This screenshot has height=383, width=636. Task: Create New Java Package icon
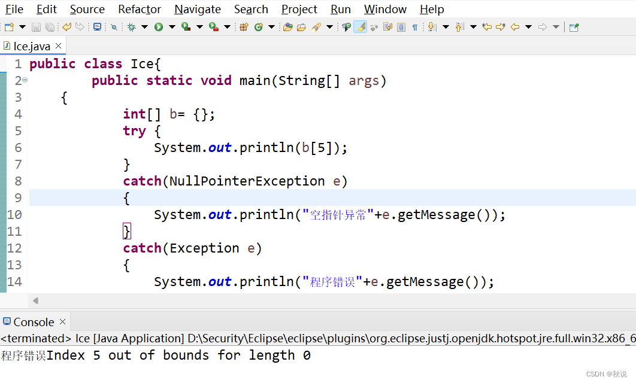pyautogui.click(x=244, y=27)
